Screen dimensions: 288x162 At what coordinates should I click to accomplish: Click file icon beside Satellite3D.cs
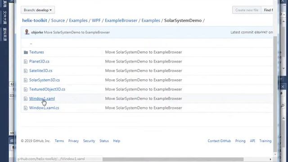coord(26,71)
